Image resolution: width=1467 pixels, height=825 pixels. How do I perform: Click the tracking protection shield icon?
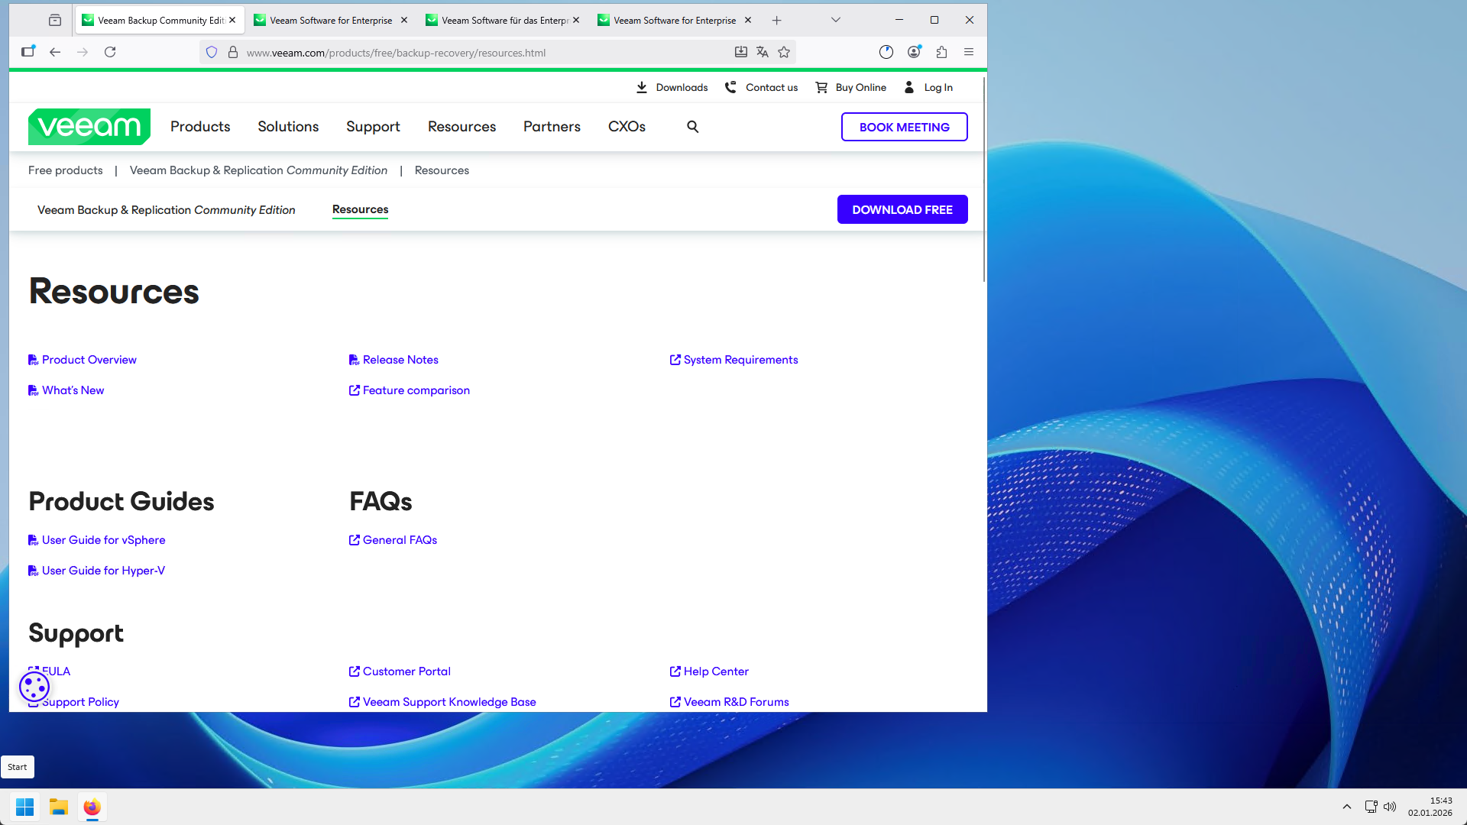coord(212,53)
